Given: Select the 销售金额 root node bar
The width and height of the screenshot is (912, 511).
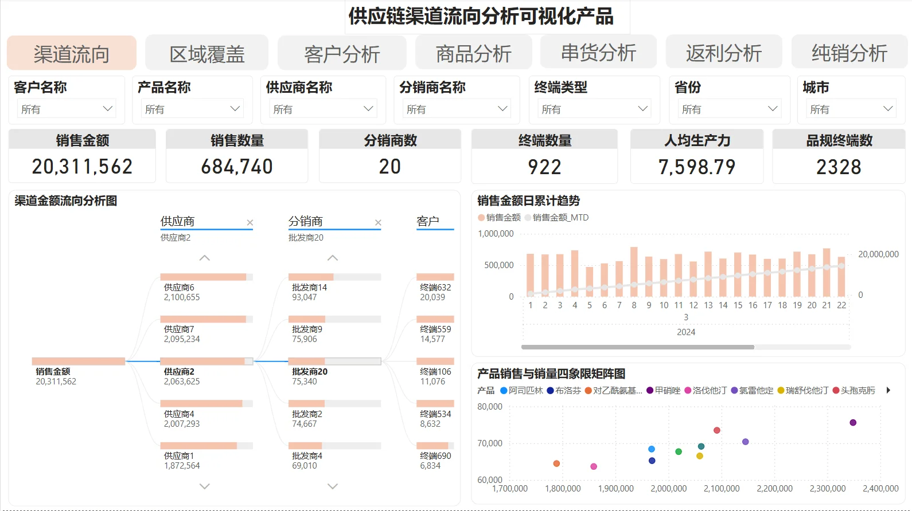Looking at the screenshot, I should [x=79, y=361].
